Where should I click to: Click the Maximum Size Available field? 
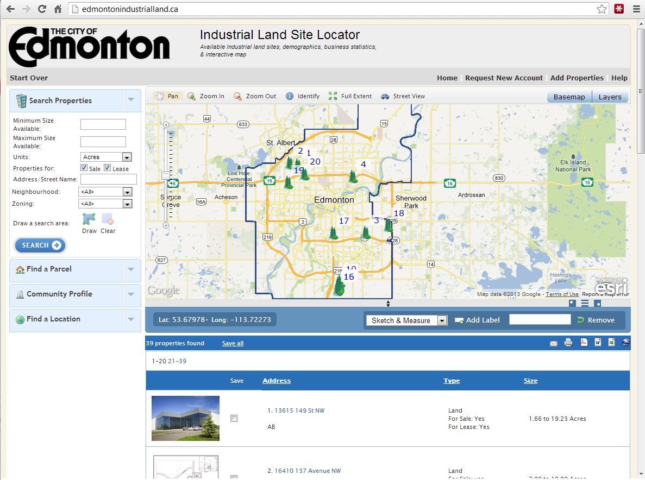tap(103, 142)
